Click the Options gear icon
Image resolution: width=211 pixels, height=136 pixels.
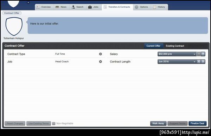136,7
